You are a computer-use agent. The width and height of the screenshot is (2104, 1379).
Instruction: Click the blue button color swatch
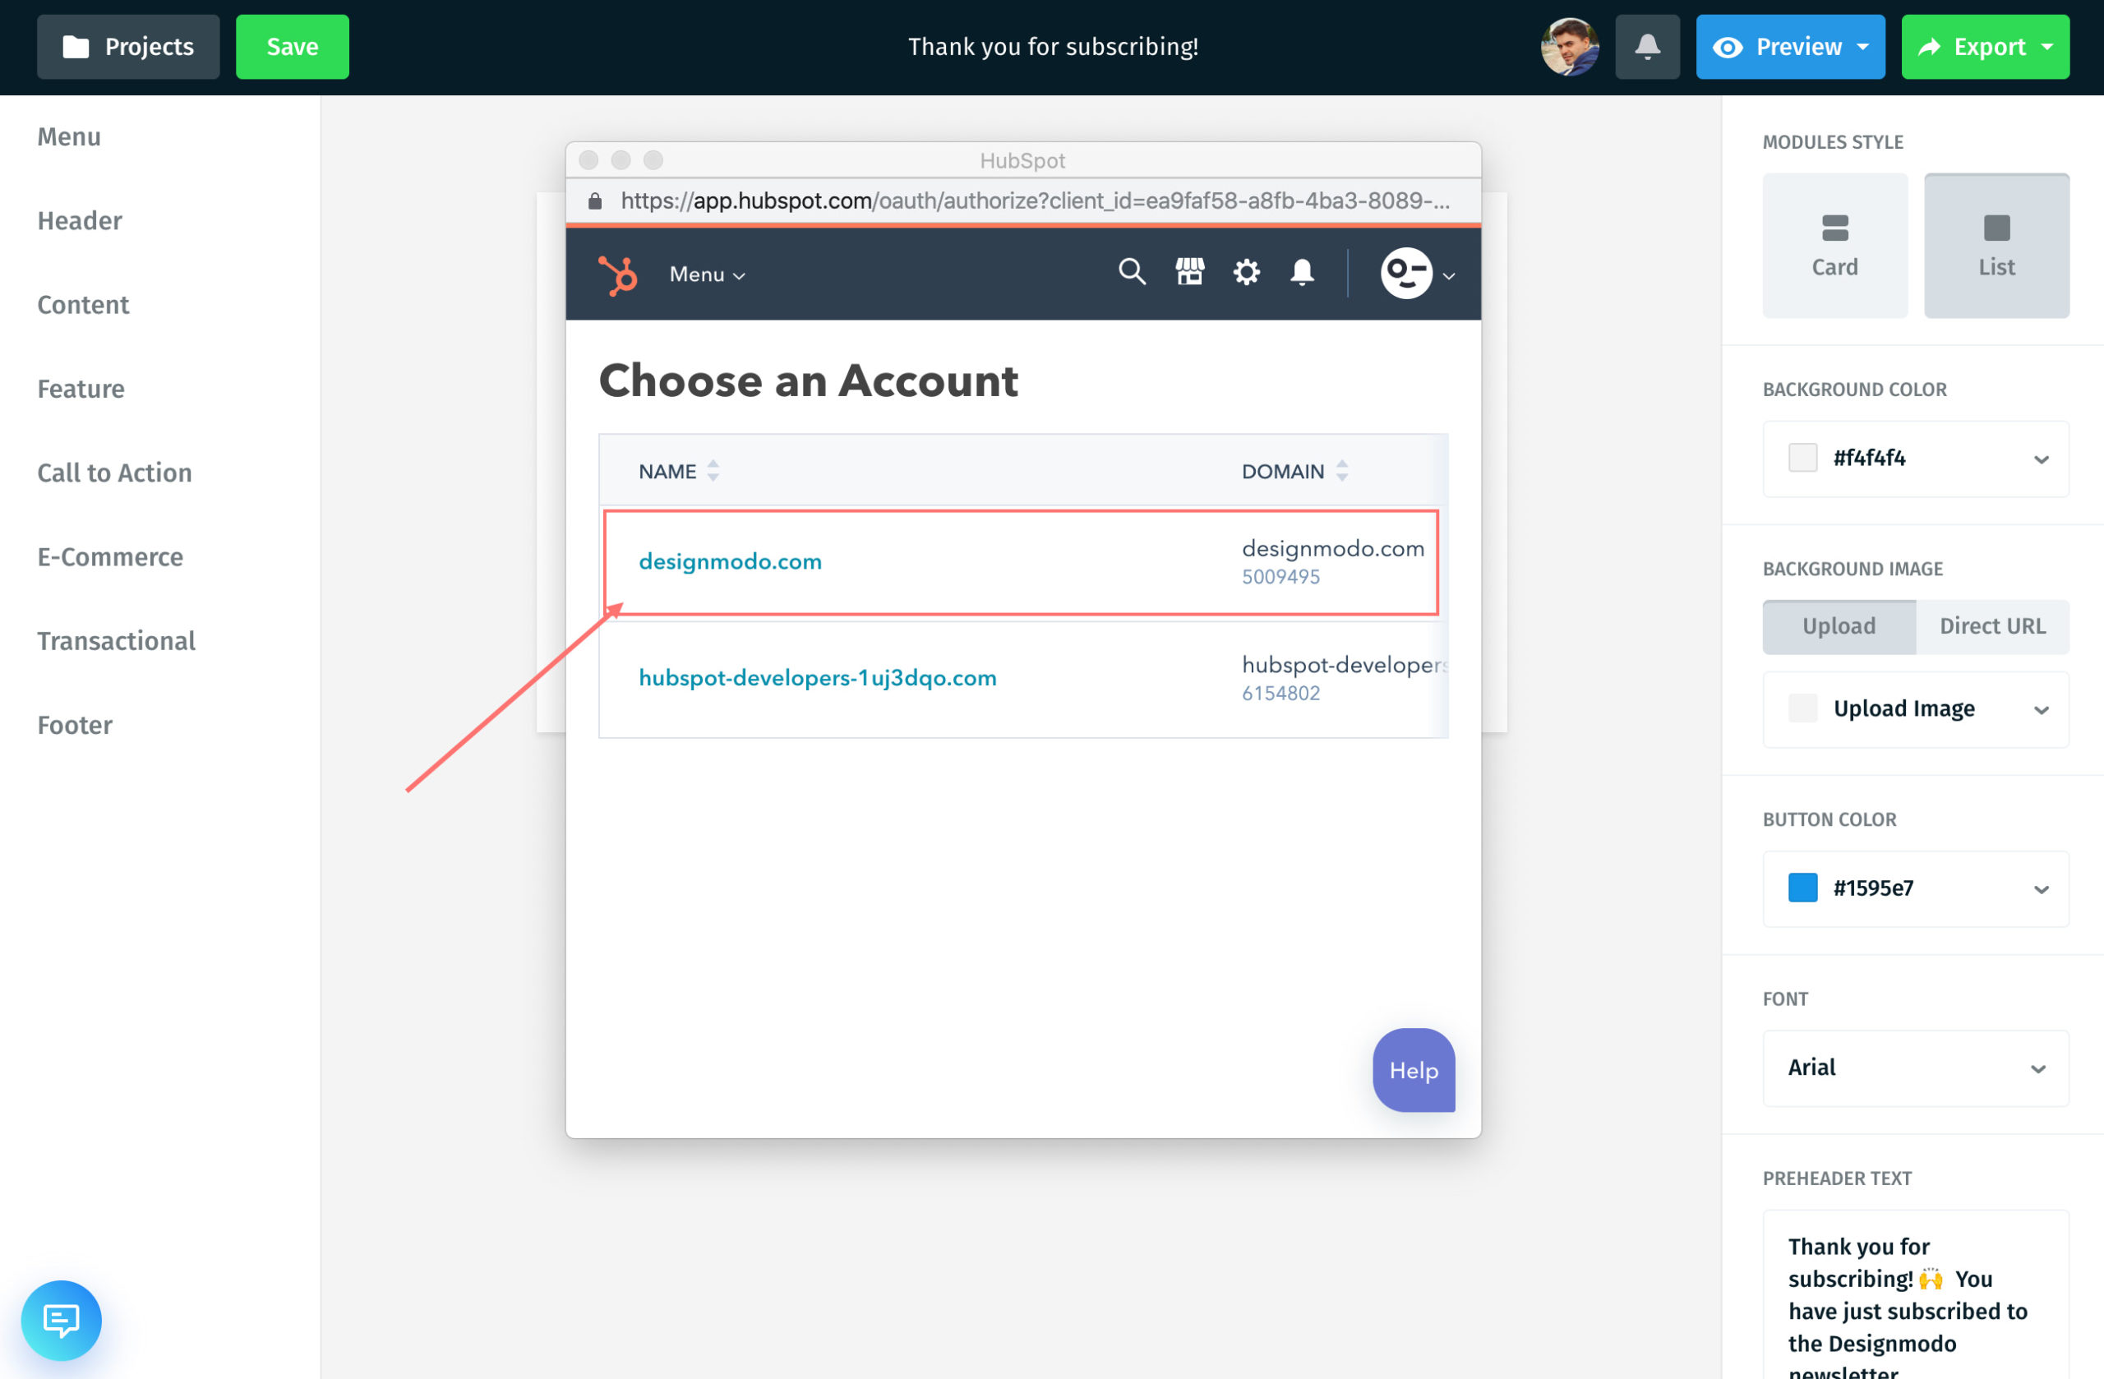pos(1802,888)
